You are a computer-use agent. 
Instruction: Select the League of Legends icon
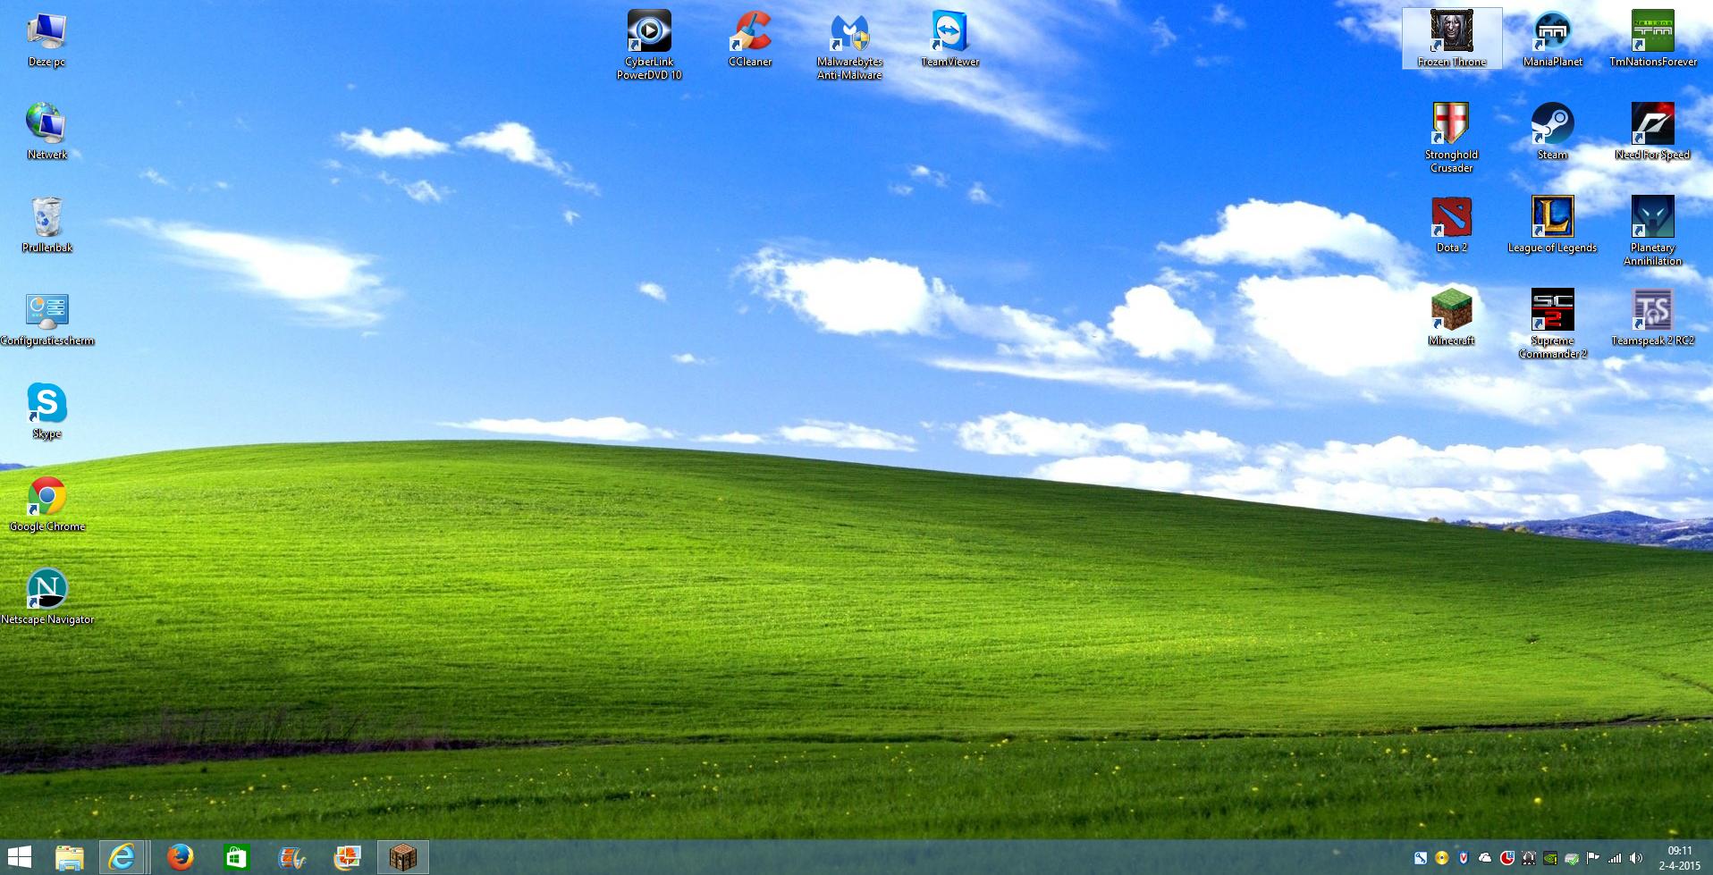pyautogui.click(x=1552, y=226)
